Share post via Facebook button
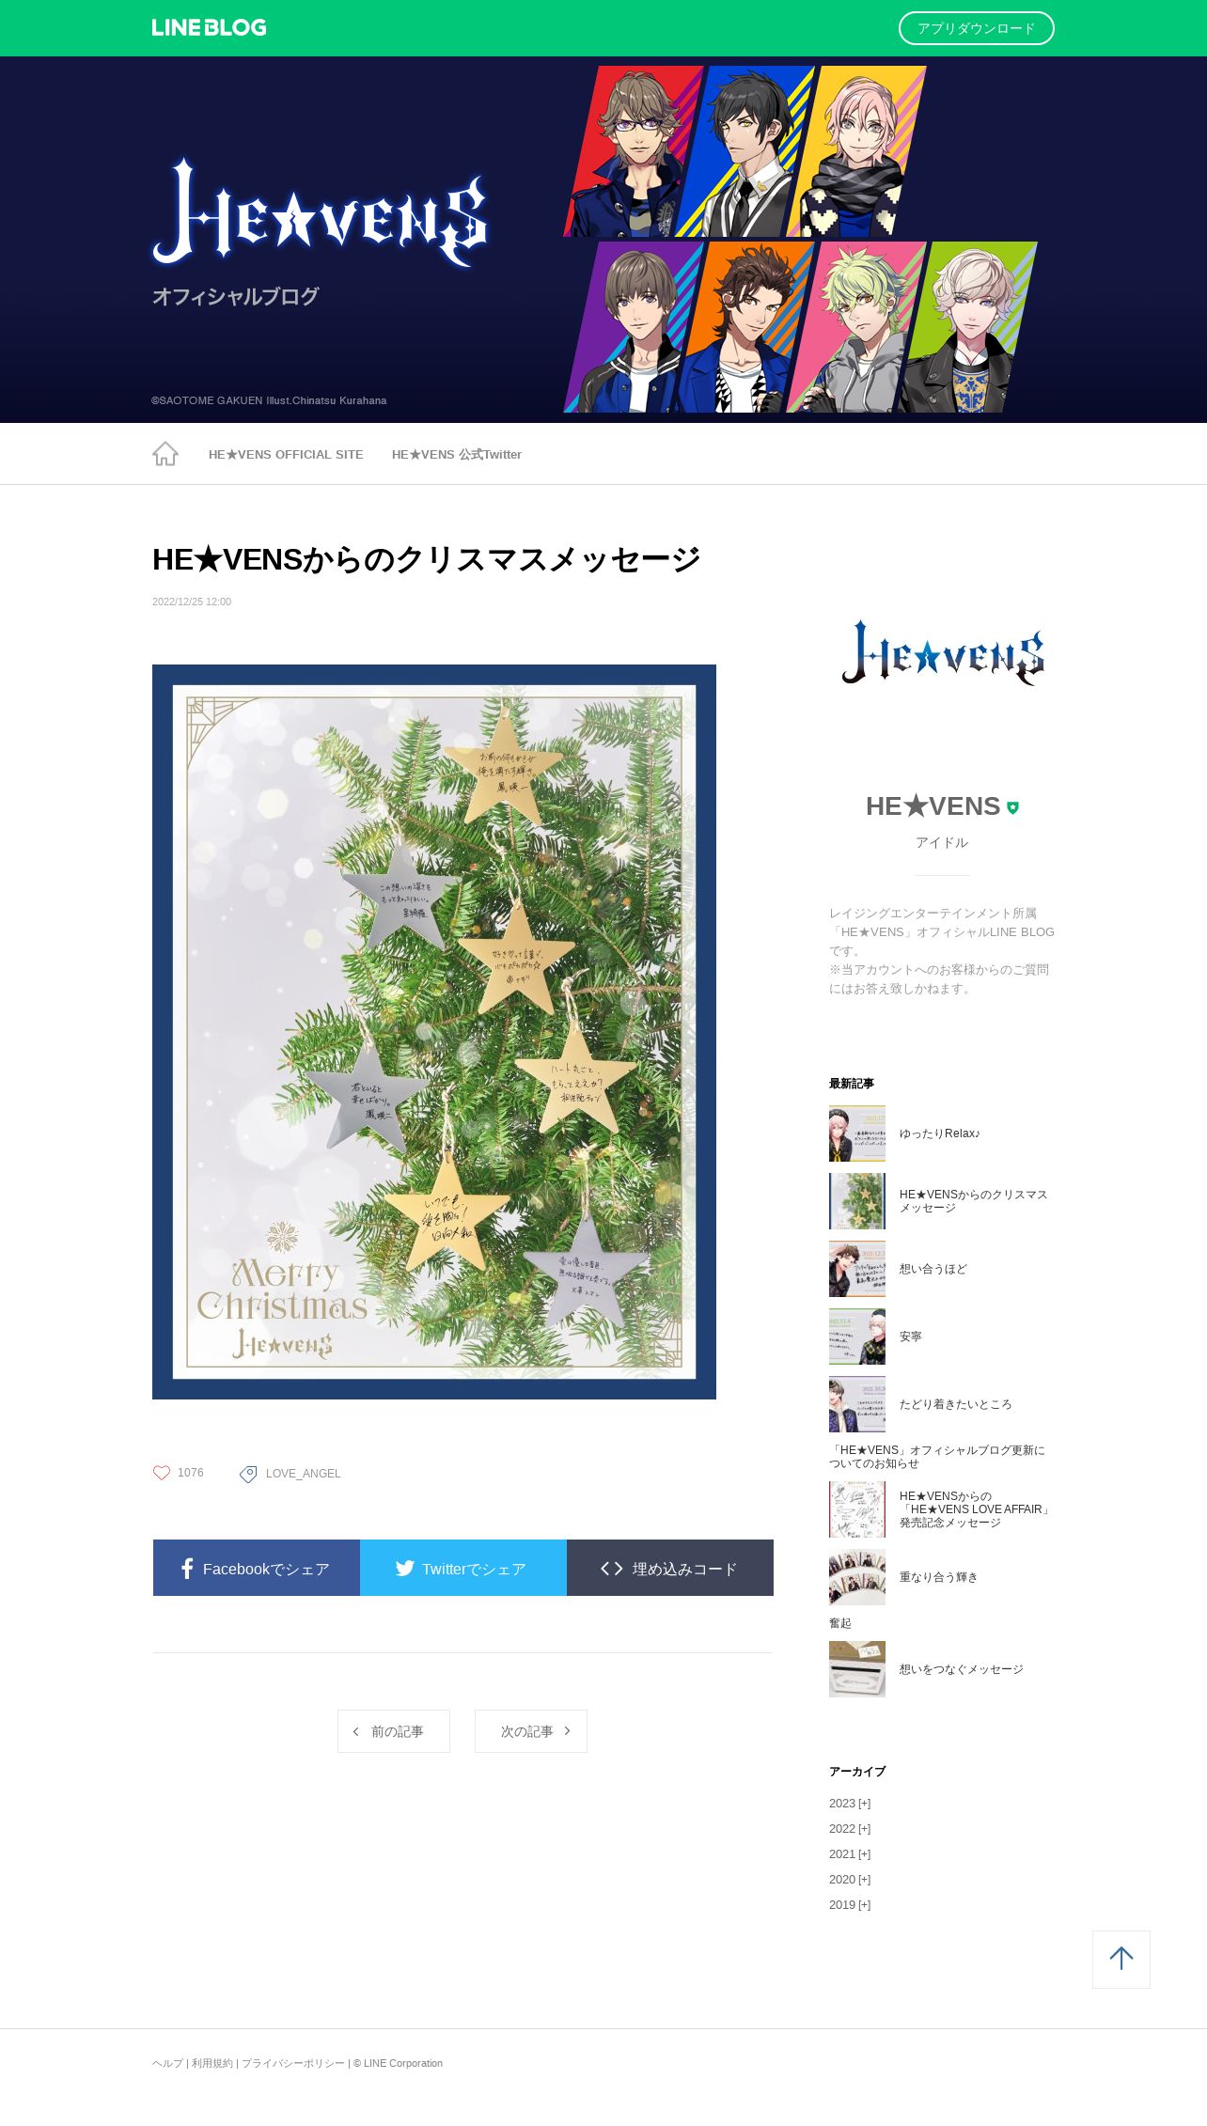 257,1568
